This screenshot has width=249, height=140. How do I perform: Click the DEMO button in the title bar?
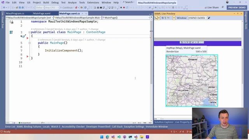tap(242, 7)
